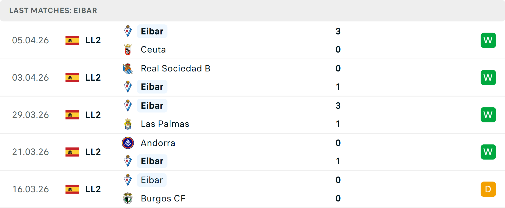Select the Ceuta club logo

click(128, 49)
